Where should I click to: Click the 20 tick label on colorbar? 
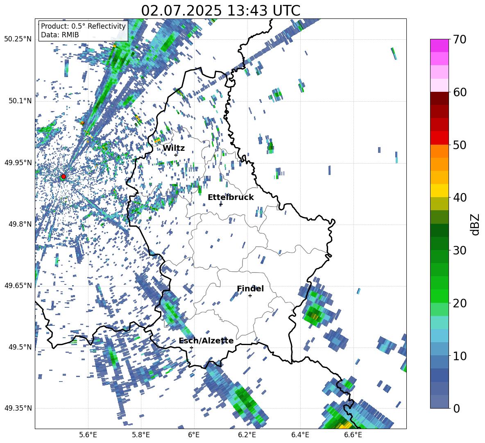tap(460, 303)
